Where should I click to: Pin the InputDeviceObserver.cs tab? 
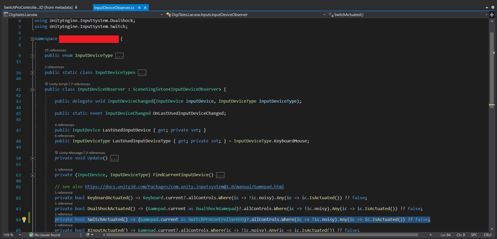click(139, 8)
